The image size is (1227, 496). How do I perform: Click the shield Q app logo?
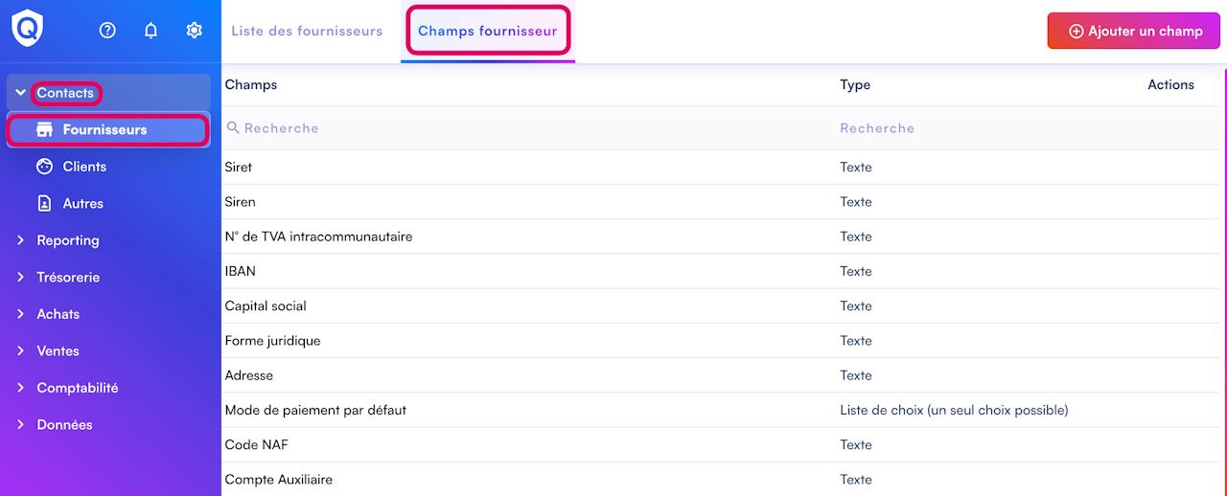click(27, 29)
